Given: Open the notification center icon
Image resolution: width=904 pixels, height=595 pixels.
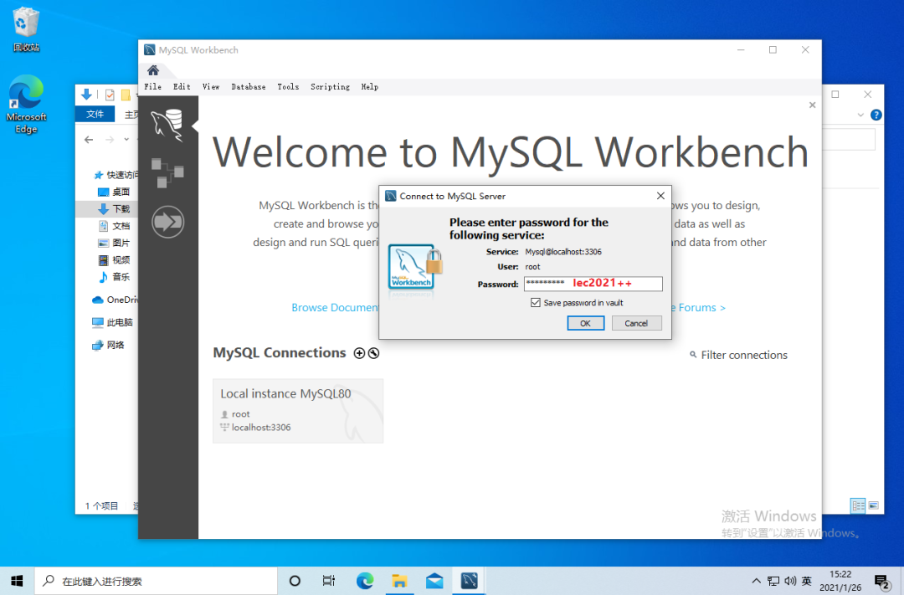Looking at the screenshot, I should point(881,581).
